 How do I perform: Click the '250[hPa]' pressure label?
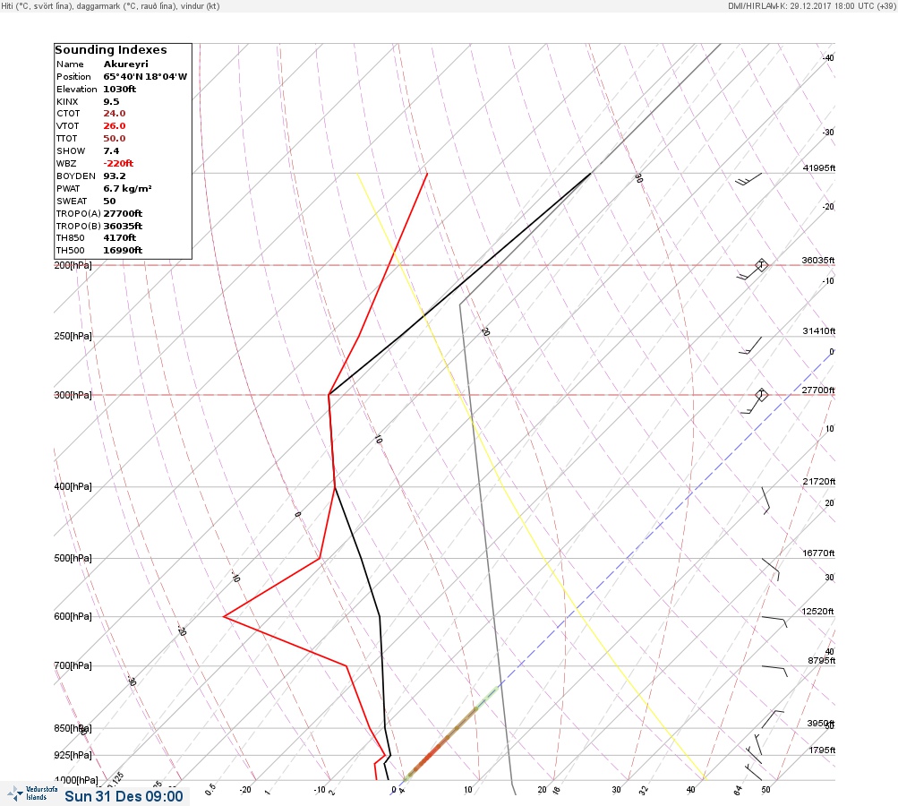pos(73,336)
